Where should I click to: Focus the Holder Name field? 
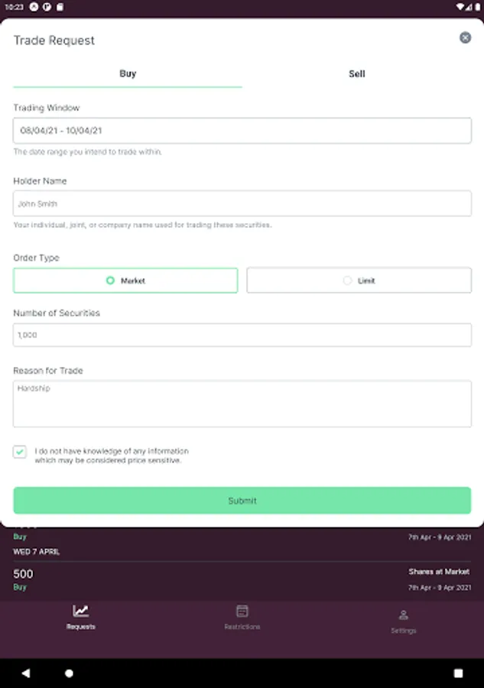242,204
